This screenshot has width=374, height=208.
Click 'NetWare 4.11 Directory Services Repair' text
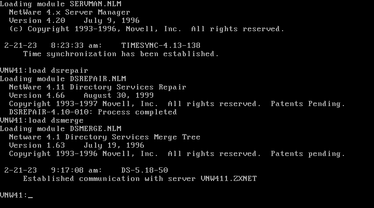98,87
